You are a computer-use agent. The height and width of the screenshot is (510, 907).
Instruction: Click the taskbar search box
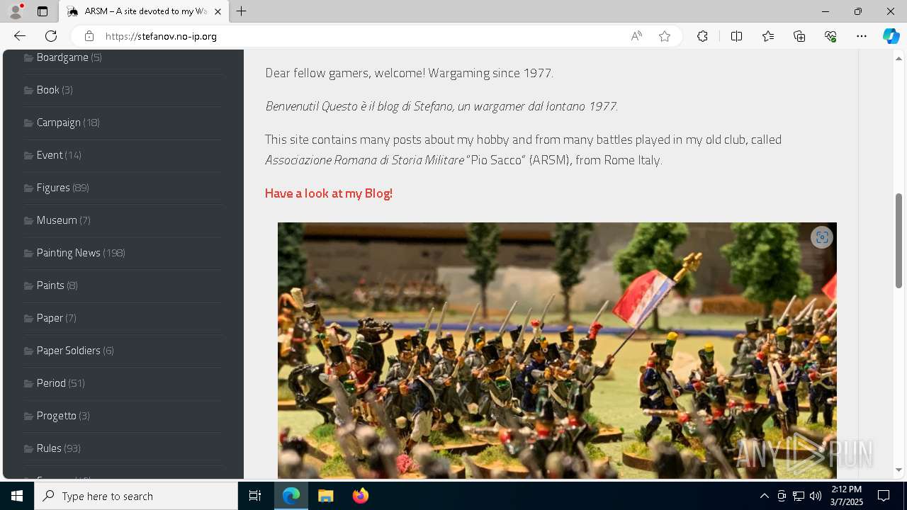point(136,496)
